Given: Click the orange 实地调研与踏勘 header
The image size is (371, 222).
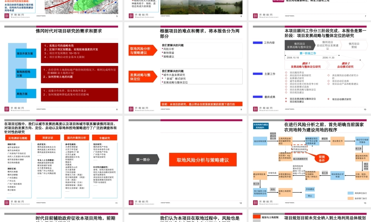Looking at the screenshot, I should pos(18,138).
